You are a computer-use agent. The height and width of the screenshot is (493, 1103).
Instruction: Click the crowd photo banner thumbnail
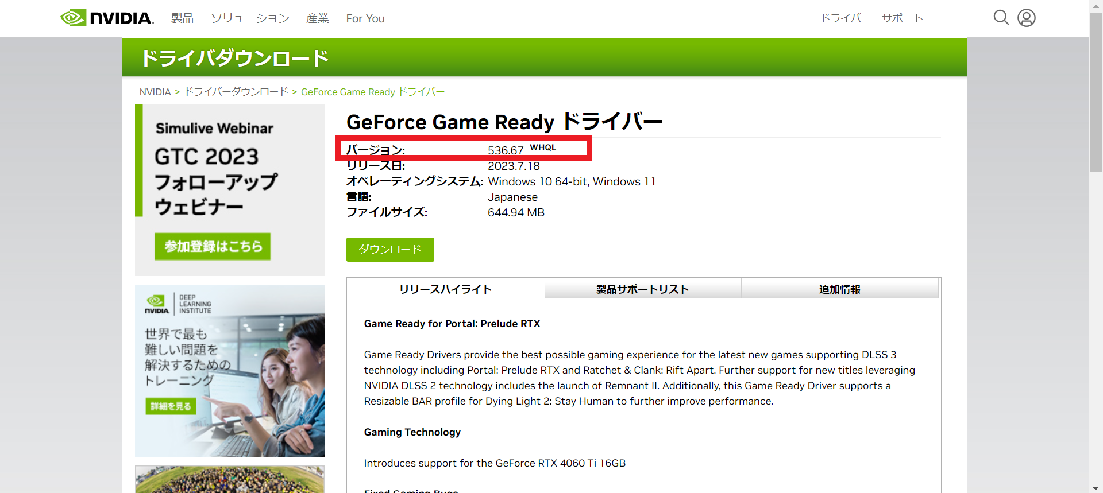(230, 479)
